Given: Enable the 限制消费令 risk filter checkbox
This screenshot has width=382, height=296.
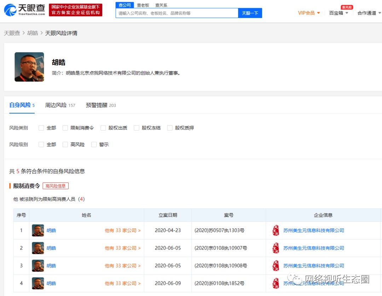Looking at the screenshot, I should (65, 128).
